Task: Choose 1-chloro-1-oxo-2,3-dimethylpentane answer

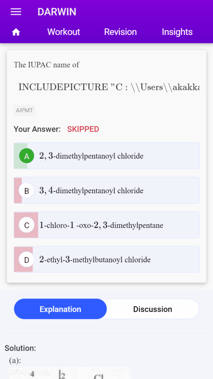Action: [106, 225]
